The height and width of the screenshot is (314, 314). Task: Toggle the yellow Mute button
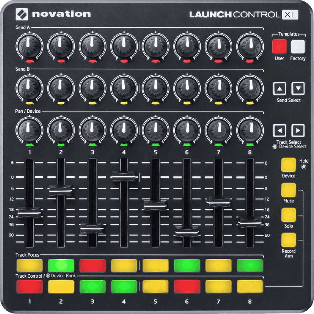coord(288,190)
